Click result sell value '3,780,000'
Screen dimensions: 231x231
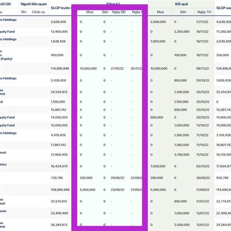(x=181, y=155)
